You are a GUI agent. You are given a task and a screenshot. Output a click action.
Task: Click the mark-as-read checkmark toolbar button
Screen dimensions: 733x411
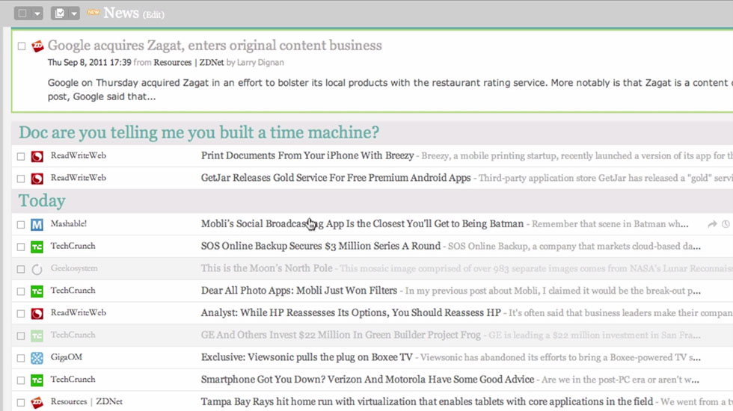point(60,13)
